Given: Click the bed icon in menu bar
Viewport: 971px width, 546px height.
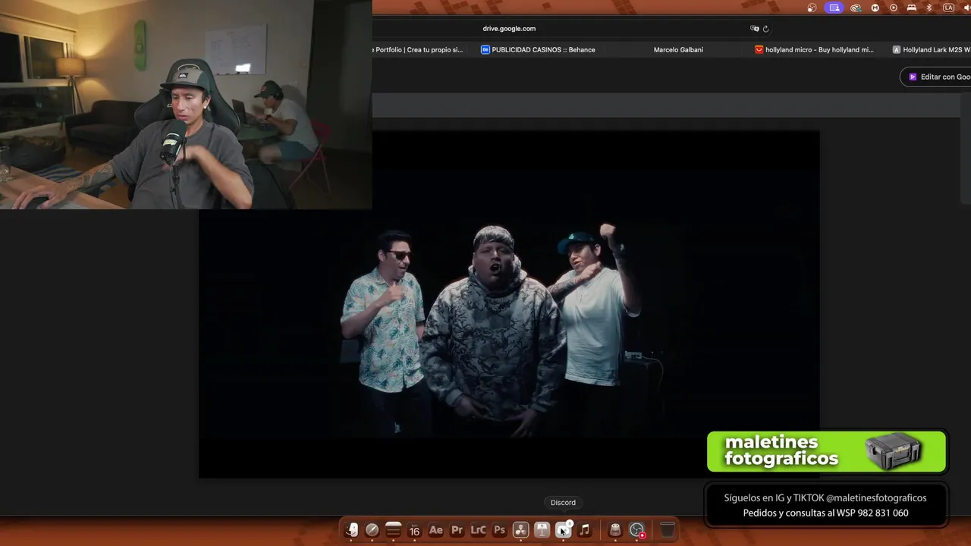Looking at the screenshot, I should point(912,8).
